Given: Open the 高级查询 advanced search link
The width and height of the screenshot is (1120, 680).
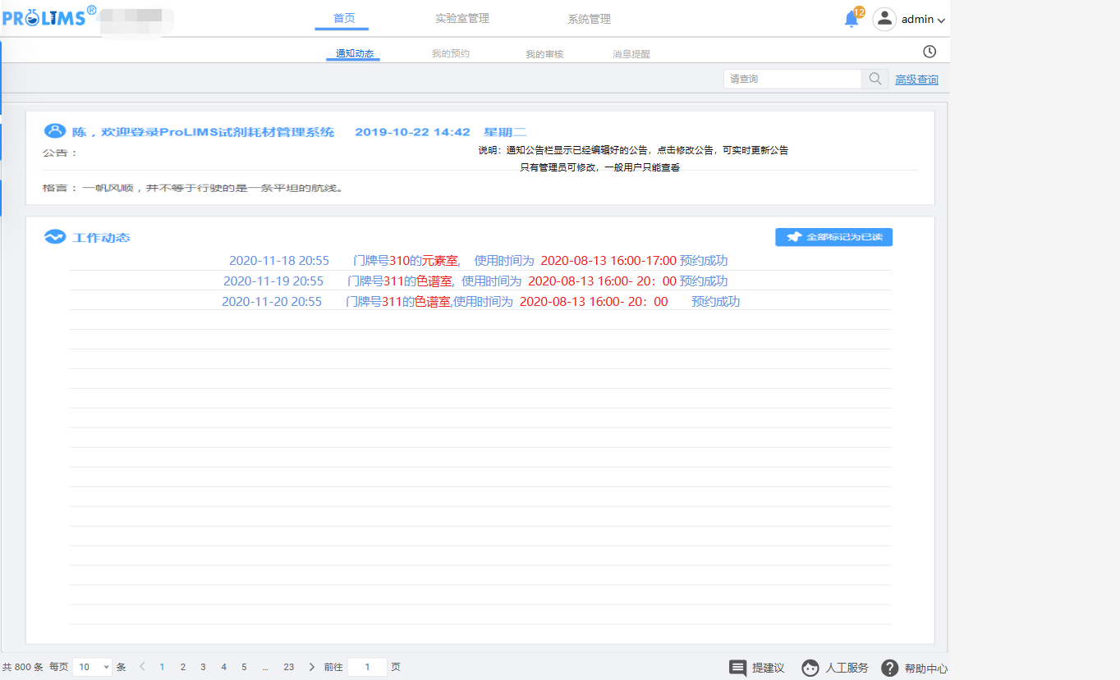Looking at the screenshot, I should point(916,80).
